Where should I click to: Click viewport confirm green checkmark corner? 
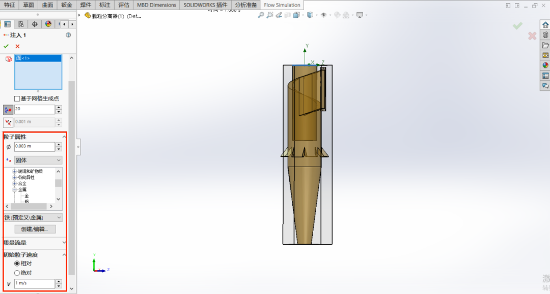click(x=517, y=26)
